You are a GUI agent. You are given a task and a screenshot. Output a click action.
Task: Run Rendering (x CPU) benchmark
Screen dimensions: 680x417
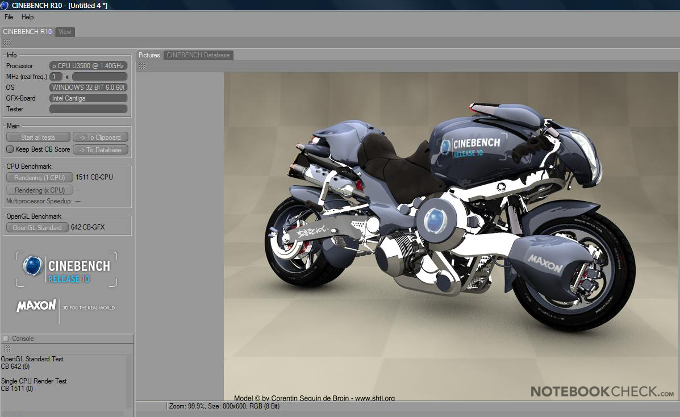[x=39, y=190]
